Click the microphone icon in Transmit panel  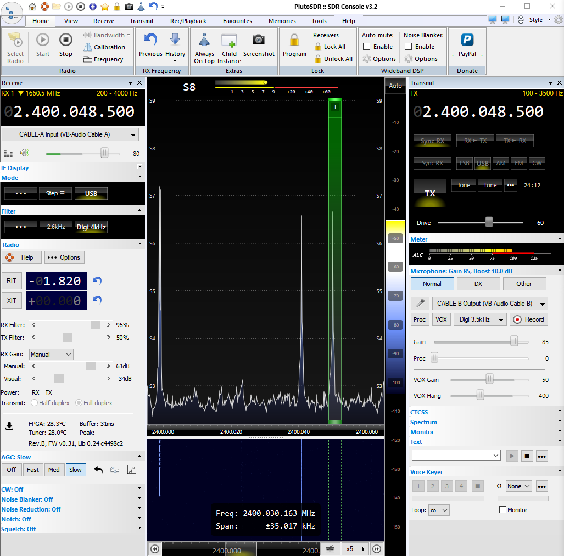(x=420, y=304)
